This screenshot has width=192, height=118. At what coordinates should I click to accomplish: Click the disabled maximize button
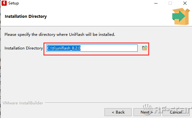170,3
